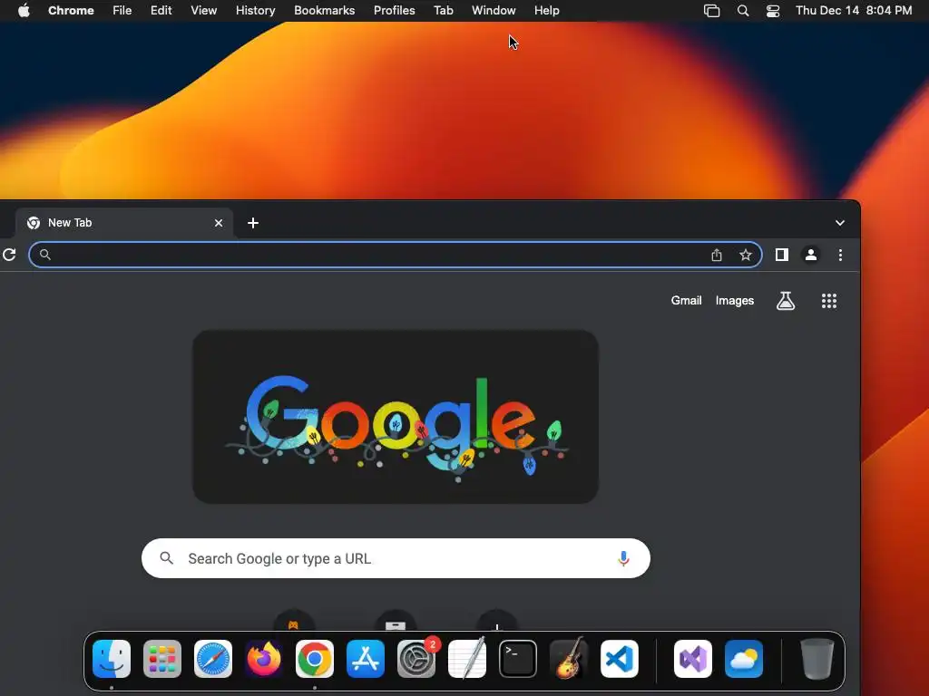Screen dimensions: 929x696
Task: Open the Gmail link
Action: coord(686,301)
